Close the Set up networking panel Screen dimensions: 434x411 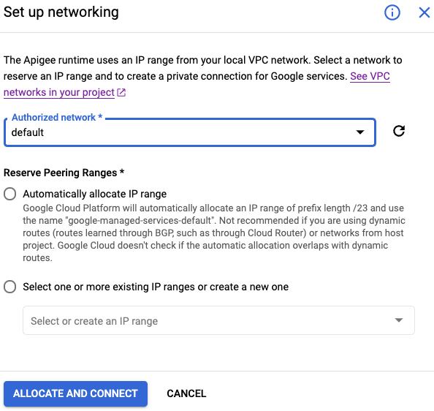point(424,12)
